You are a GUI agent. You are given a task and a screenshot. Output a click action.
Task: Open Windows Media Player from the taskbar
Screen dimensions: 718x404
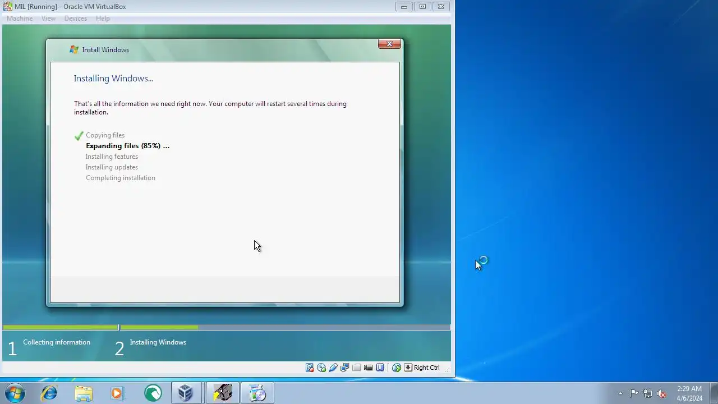(x=117, y=393)
